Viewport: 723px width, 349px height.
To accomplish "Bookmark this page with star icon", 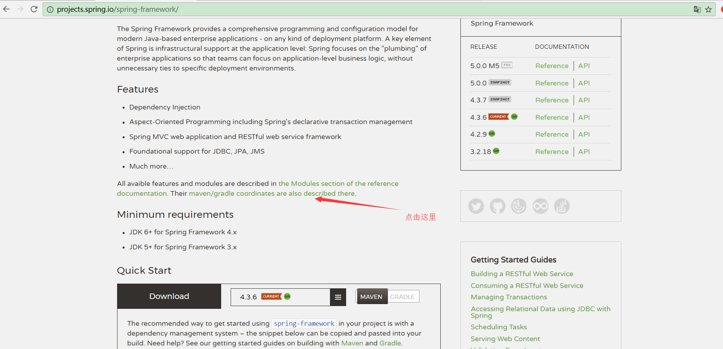I will click(x=708, y=9).
